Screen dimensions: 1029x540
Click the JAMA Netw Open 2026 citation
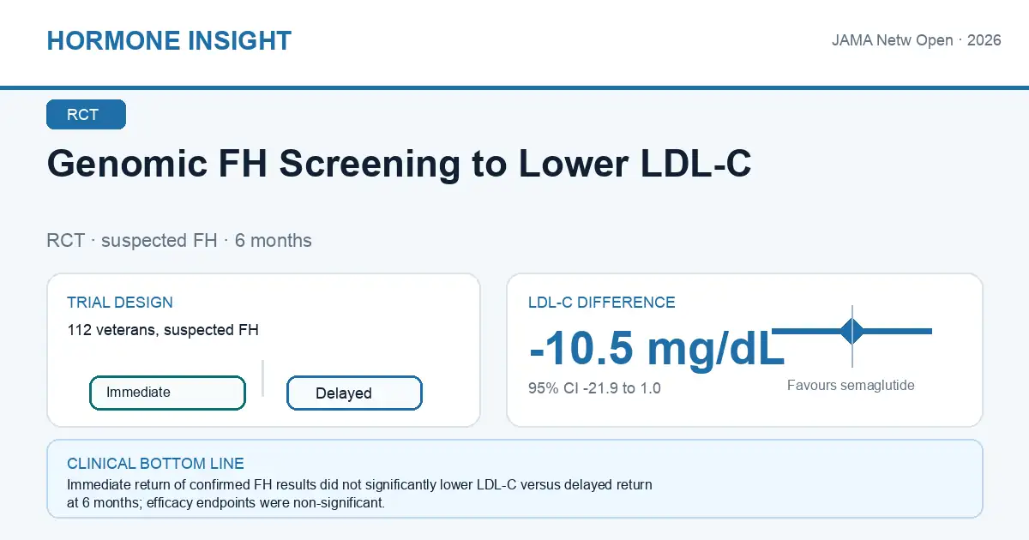(x=917, y=40)
